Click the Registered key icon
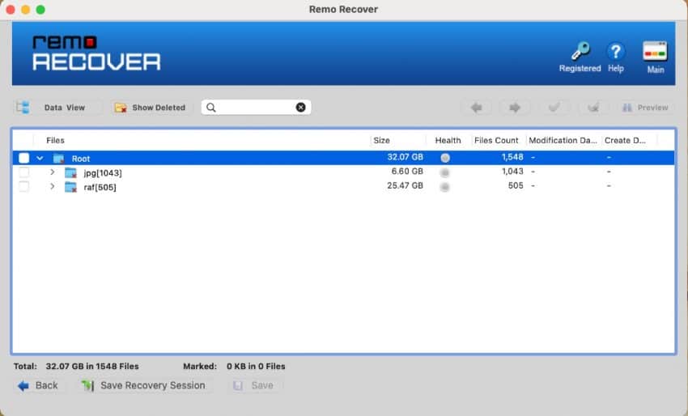Image resolution: width=688 pixels, height=416 pixels. click(x=580, y=52)
